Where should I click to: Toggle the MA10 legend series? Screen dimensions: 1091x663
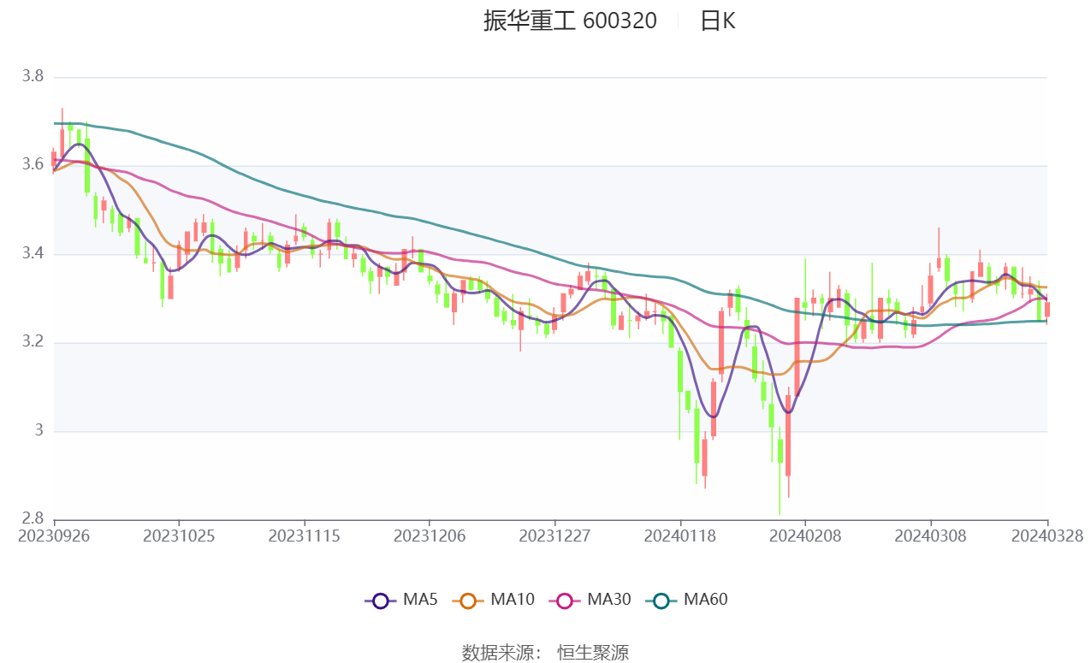click(493, 600)
